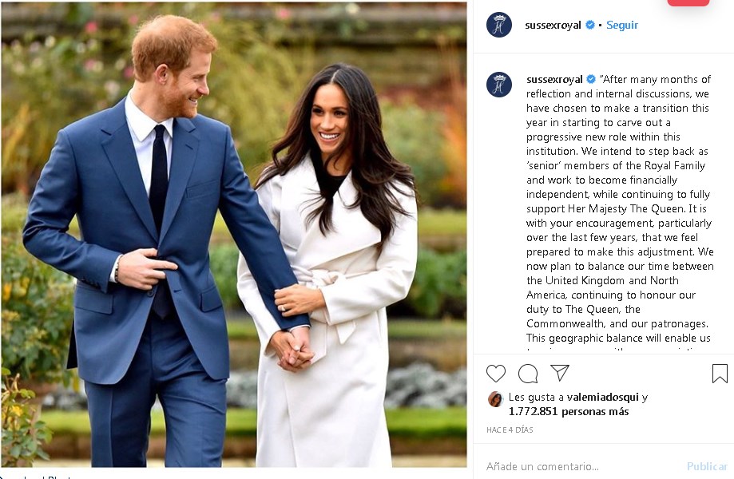Click the verified badge in the caption
The image size is (734, 479).
[x=591, y=79]
